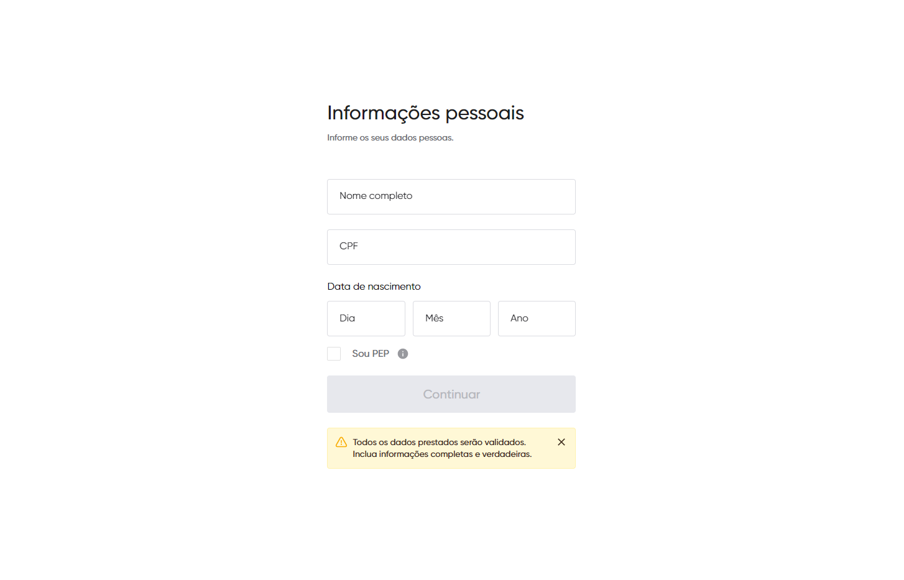Click the 'Data de nascimento' label
The height and width of the screenshot is (580, 904).
(x=374, y=287)
